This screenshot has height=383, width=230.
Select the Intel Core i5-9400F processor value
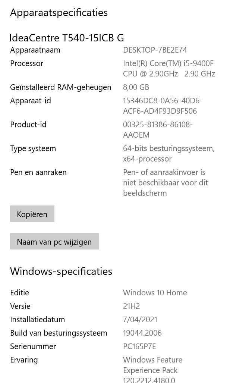168,69
